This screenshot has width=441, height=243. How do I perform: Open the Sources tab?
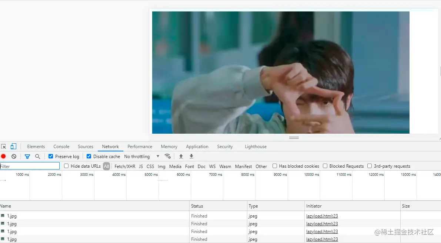pos(86,147)
